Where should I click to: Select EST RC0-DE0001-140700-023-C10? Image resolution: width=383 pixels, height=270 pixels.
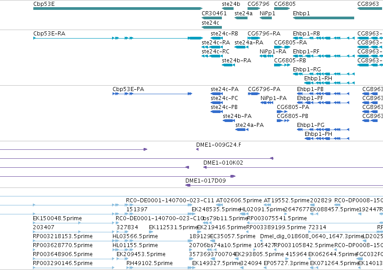point(159,218)
